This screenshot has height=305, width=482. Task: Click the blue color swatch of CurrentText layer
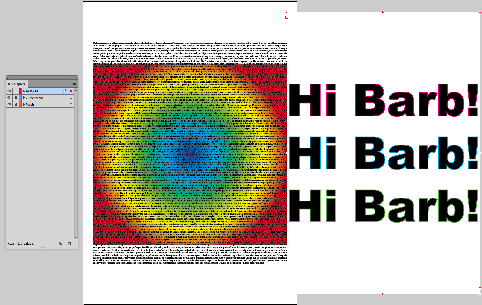pyautogui.click(x=20, y=98)
